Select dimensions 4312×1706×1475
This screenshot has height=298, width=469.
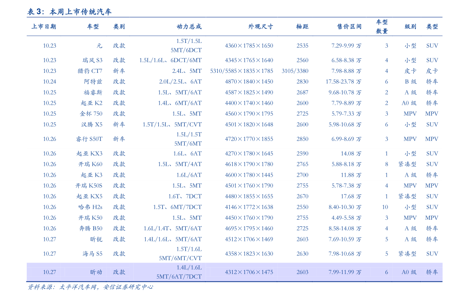point(249,272)
